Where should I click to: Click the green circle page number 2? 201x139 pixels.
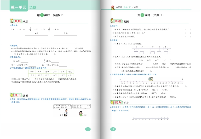pos(113,129)
